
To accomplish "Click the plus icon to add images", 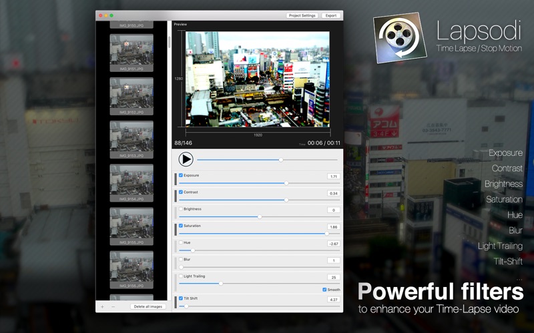I will coord(102,306).
